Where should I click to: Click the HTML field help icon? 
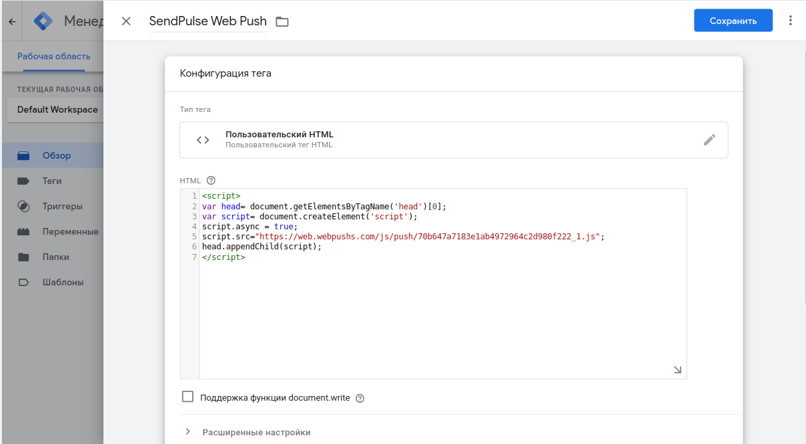pos(212,181)
